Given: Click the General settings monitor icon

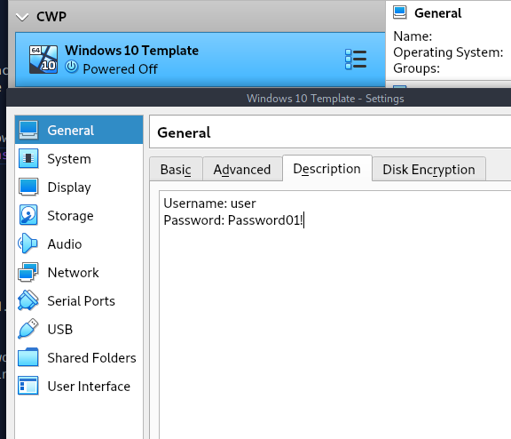Looking at the screenshot, I should 28,130.
